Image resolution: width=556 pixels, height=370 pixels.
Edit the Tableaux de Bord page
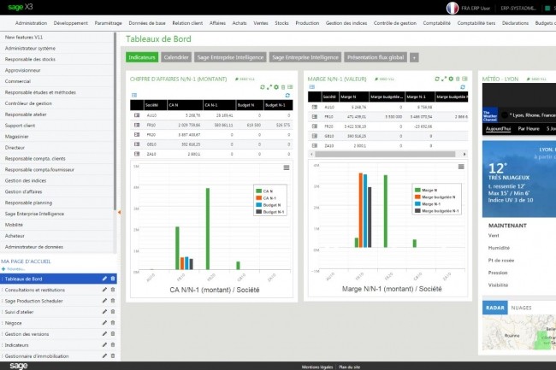(x=104, y=279)
